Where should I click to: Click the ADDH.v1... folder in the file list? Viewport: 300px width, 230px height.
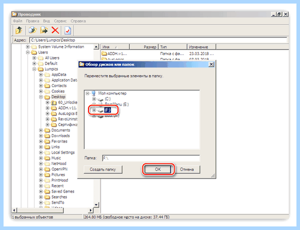(114, 53)
